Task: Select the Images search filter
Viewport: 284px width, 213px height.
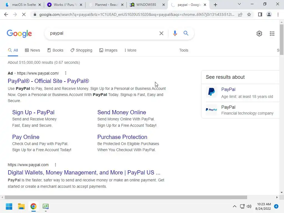Action: [x=108, y=50]
